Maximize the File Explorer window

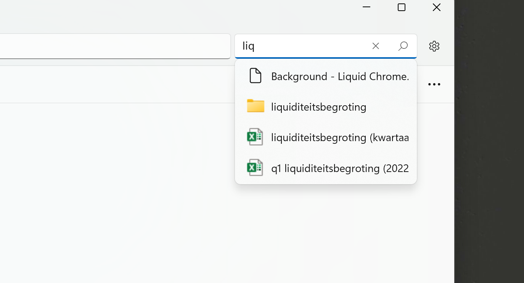tap(401, 7)
